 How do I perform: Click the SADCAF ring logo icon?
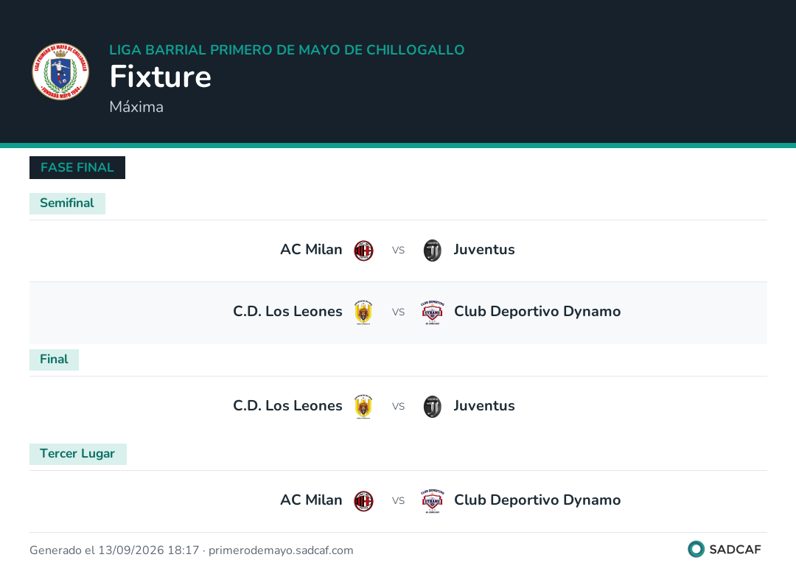(x=696, y=549)
